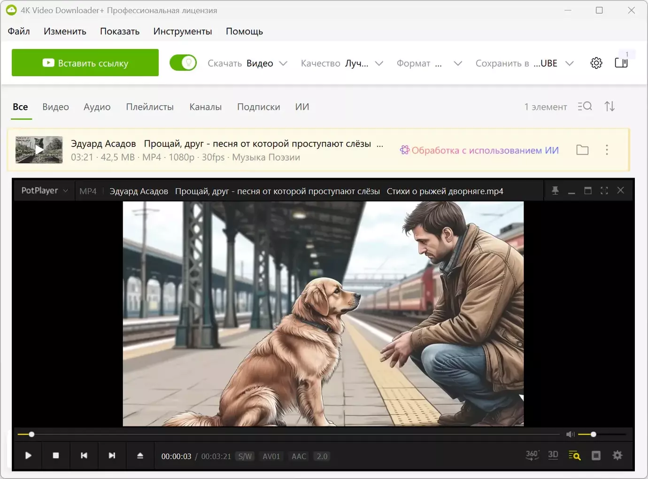Open the PotPlayer main menu dropdown
Screen dimensions: 648x479
(x=45, y=191)
